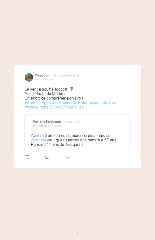Open the @medef mention link
The image size is (155, 240).
38,140
